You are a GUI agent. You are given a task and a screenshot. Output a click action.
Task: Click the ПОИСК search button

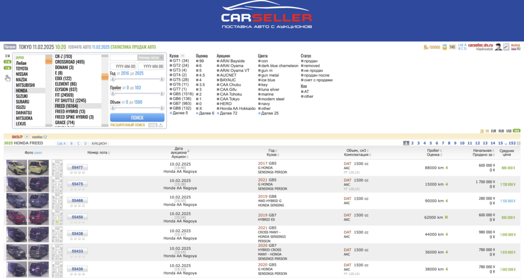coord(137,118)
